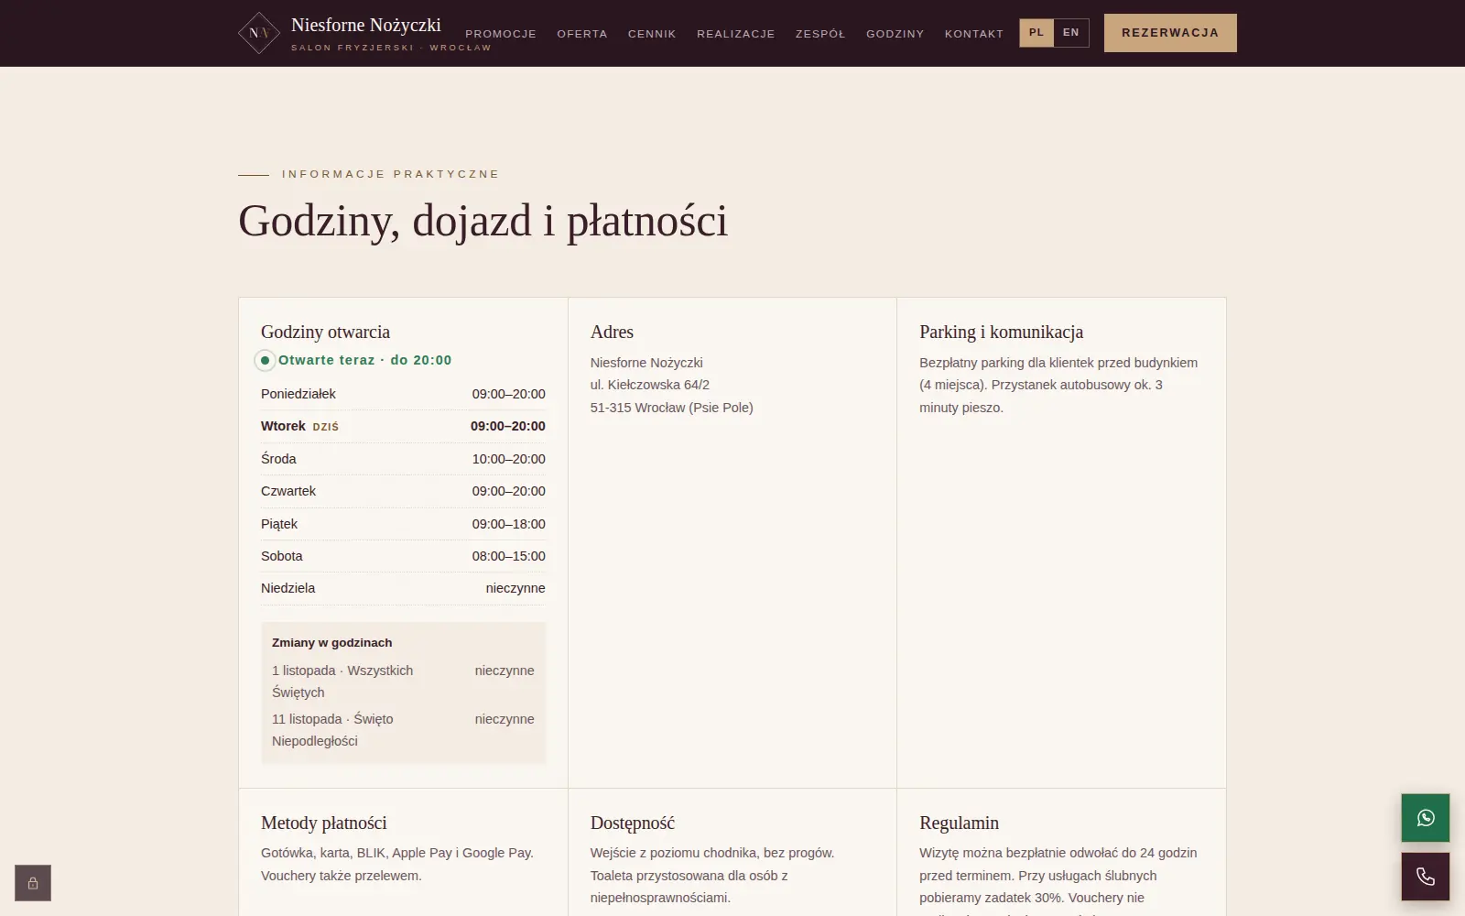This screenshot has height=916, width=1465.
Task: Jump to Godziny section
Action: [895, 34]
